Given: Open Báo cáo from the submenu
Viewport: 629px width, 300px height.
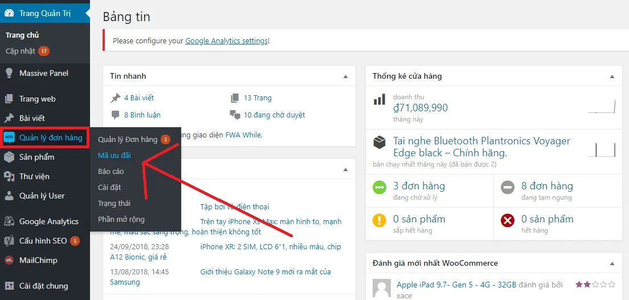Looking at the screenshot, I should [x=111, y=172].
